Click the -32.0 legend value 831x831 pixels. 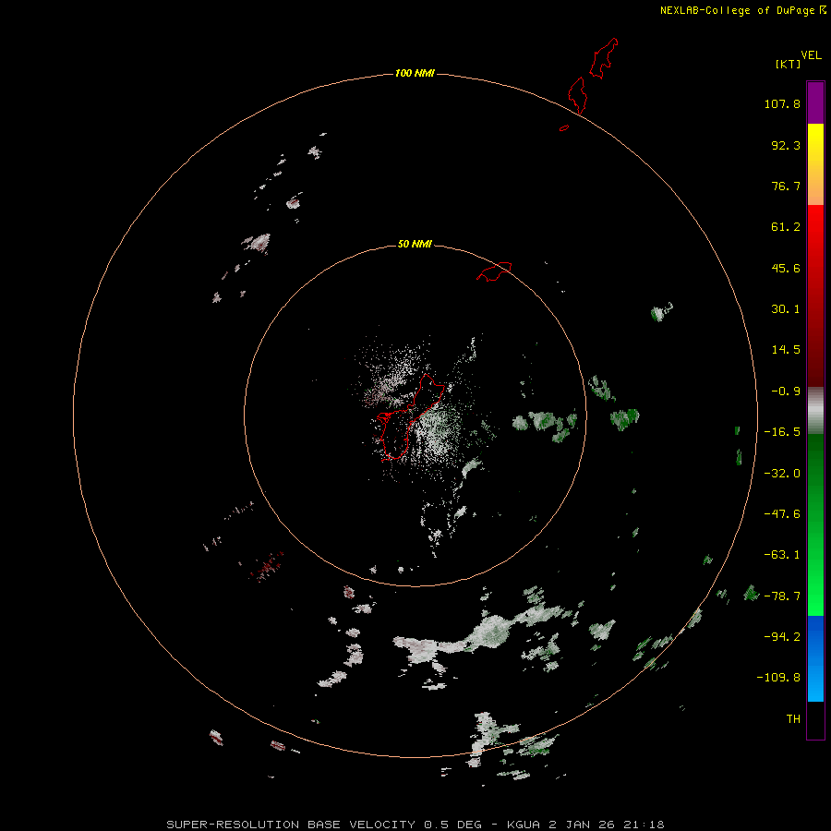point(782,474)
